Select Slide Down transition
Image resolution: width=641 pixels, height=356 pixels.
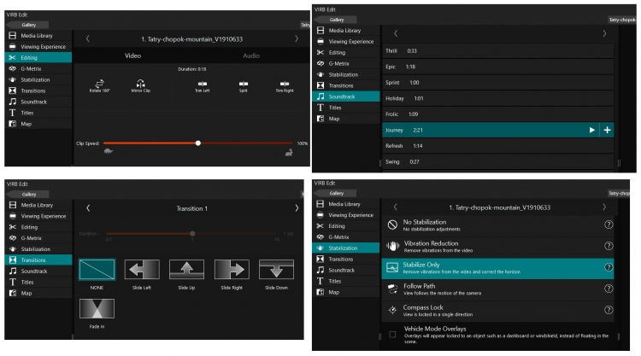[276, 270]
